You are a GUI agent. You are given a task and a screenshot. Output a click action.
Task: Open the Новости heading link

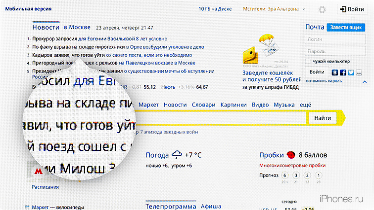click(46, 27)
